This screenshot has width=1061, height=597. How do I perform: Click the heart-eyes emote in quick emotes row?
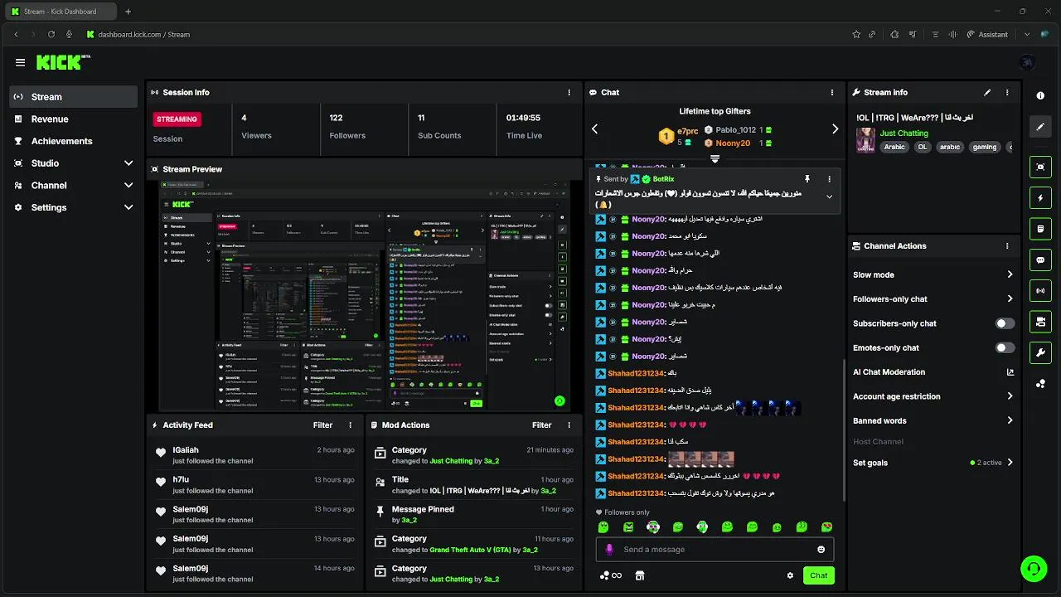click(x=826, y=527)
